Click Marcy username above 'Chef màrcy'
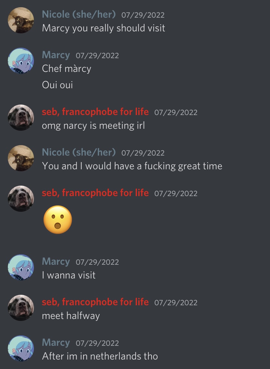The height and width of the screenshot is (369, 270). click(x=56, y=55)
